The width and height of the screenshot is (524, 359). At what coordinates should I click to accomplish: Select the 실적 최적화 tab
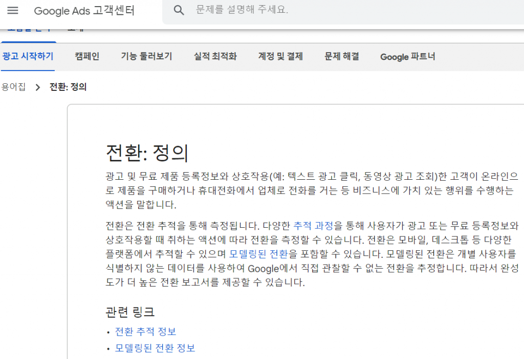215,57
